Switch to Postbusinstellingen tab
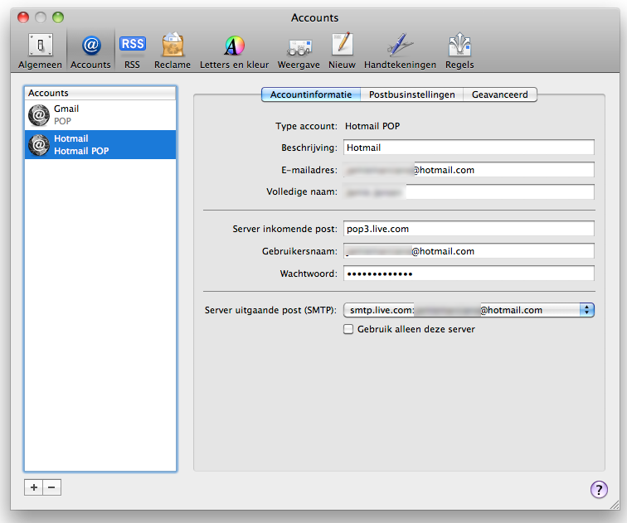 click(412, 94)
